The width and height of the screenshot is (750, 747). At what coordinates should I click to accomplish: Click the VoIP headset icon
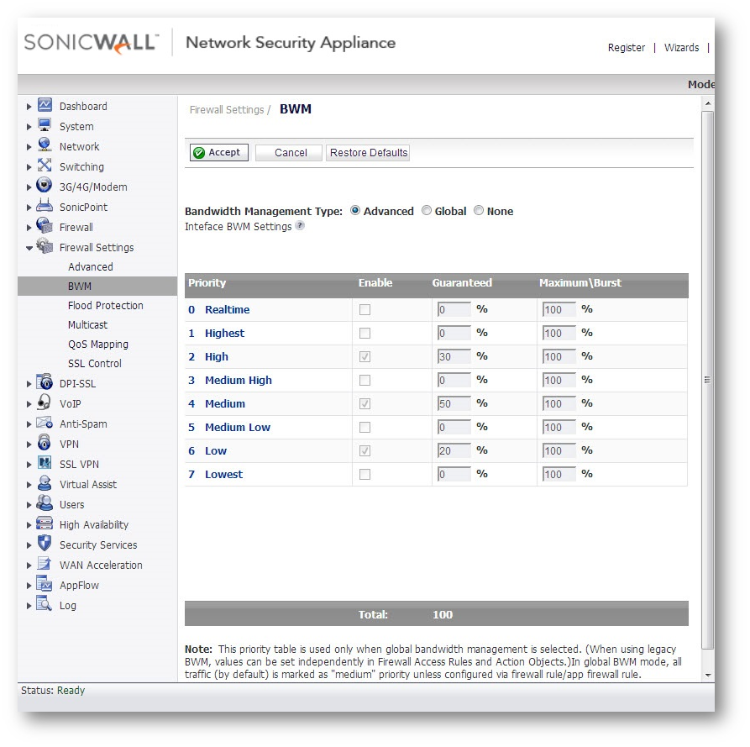click(x=45, y=403)
